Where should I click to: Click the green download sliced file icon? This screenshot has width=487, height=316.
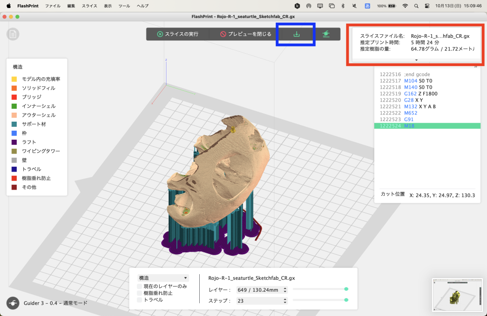pyautogui.click(x=296, y=34)
